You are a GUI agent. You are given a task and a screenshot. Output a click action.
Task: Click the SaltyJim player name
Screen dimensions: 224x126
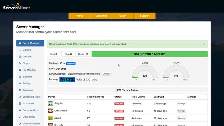[x=59, y=103]
